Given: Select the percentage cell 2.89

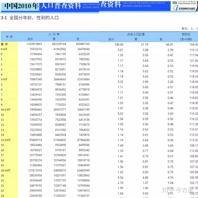Looking at the screenshot, I should [145, 82].
